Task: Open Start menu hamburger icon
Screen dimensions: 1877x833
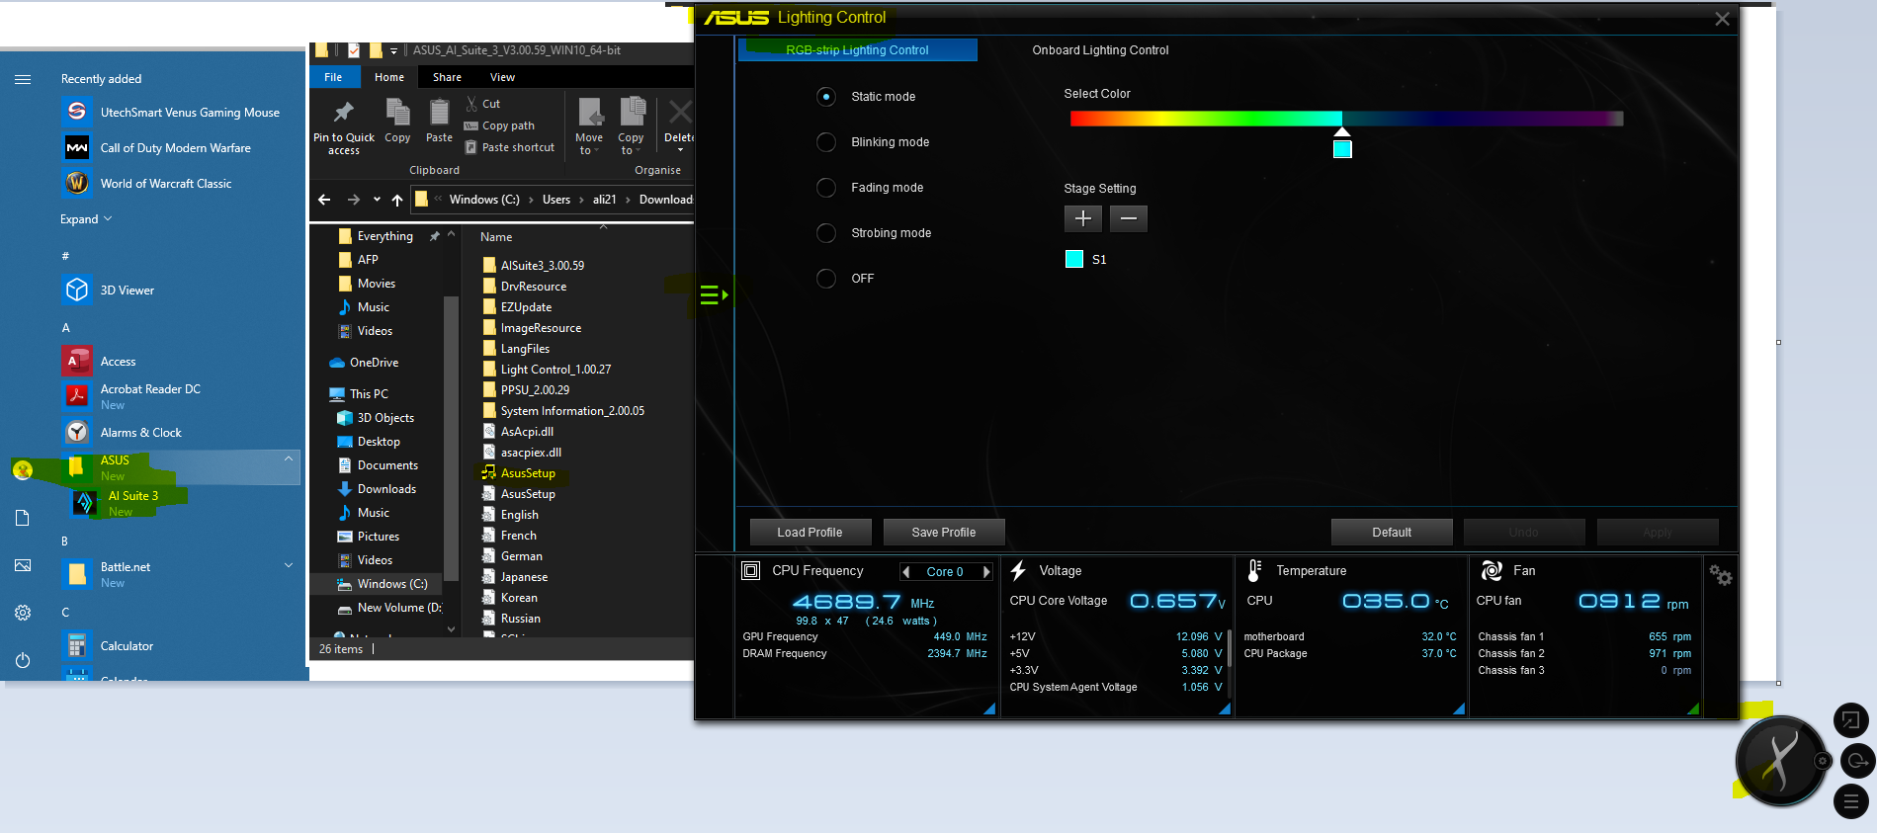Action: pyautogui.click(x=23, y=79)
